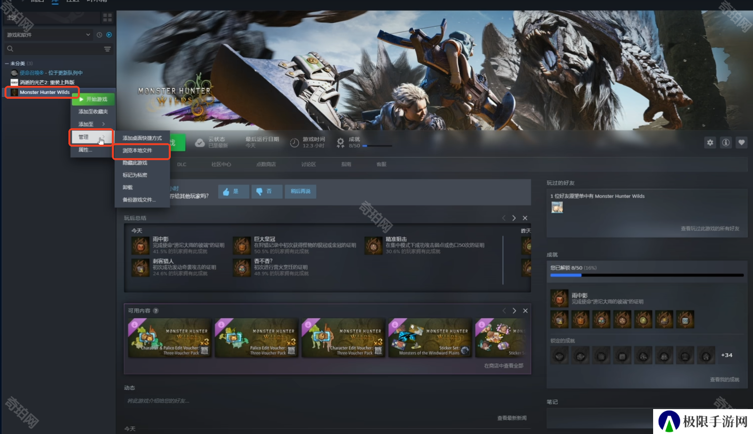This screenshot has height=434, width=753.
Task: Open Sticker Set Monsters of Windward Plains
Action: tap(430, 338)
